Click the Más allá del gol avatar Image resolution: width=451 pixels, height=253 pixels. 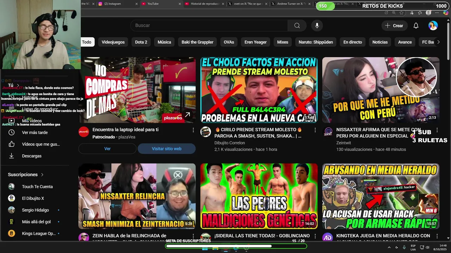(12, 222)
